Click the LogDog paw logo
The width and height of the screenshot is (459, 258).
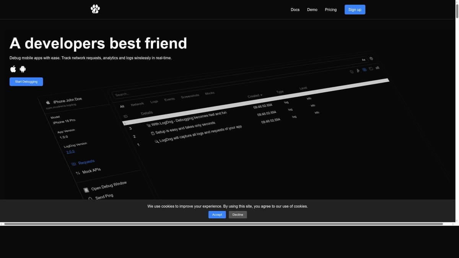pos(95,9)
